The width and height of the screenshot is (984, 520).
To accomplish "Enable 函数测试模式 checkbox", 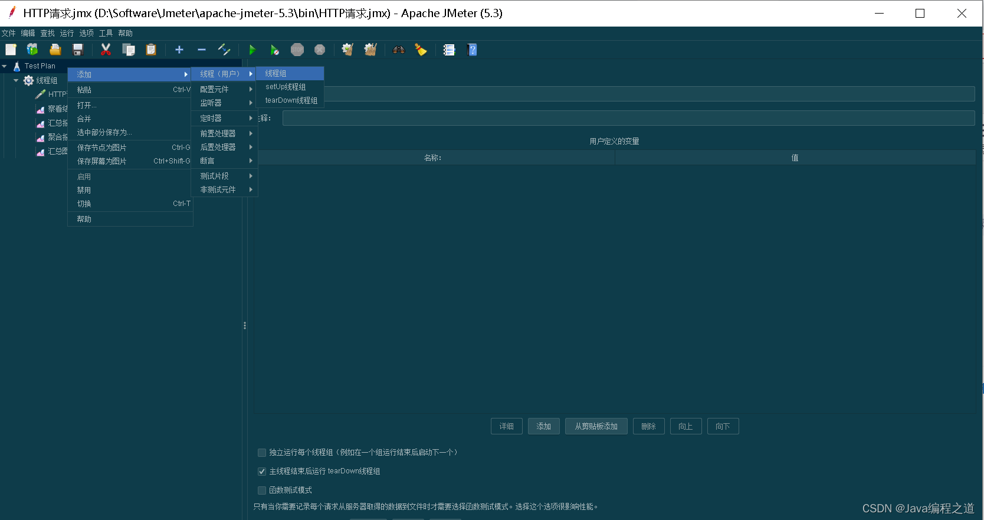I will coord(262,490).
